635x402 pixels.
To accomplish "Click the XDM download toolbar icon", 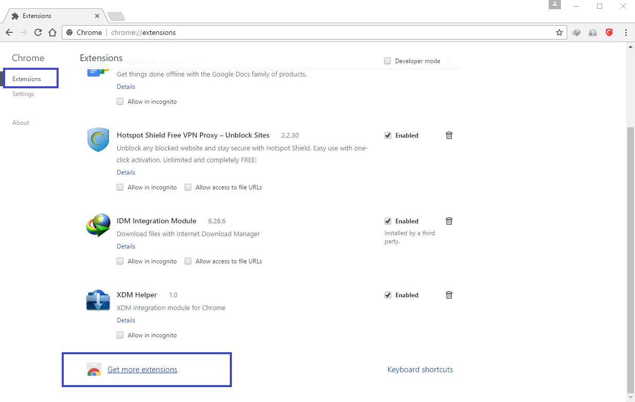I will coord(593,32).
